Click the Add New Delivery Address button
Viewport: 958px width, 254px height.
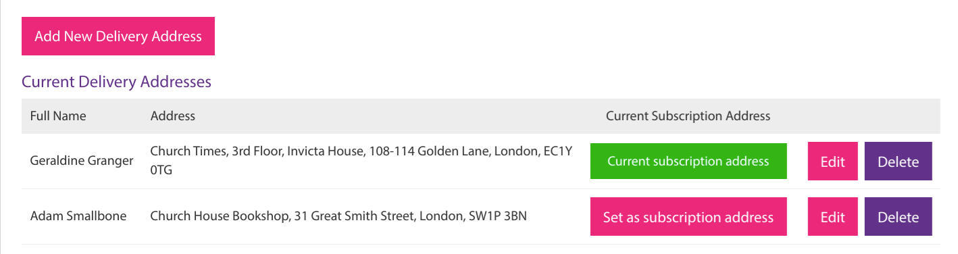click(x=118, y=36)
